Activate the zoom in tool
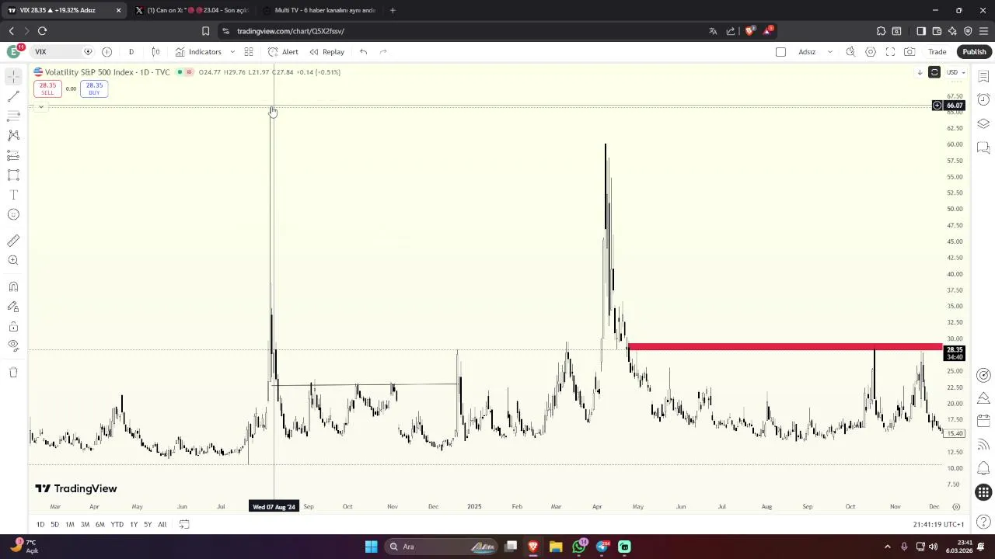 [13, 261]
